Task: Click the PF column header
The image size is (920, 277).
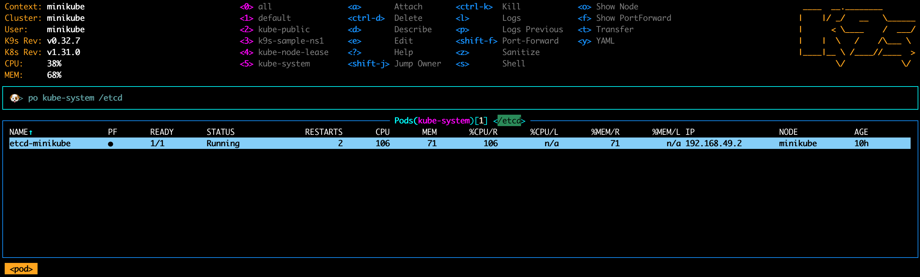Action: (113, 132)
